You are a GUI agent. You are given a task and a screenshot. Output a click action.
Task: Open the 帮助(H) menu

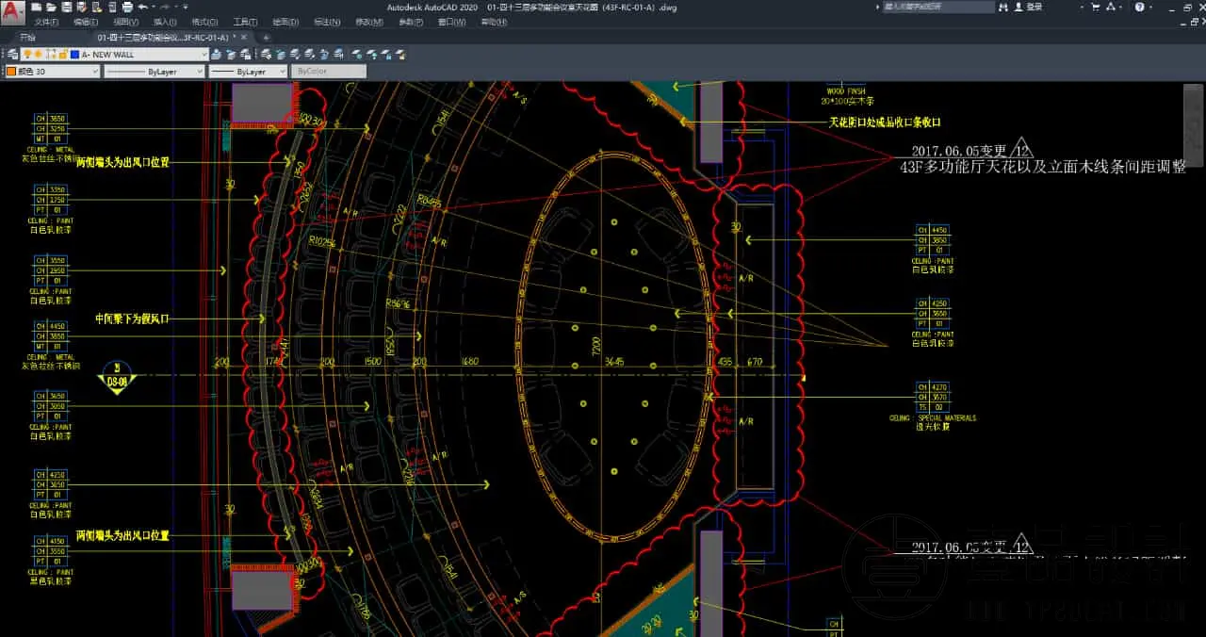pos(494,22)
